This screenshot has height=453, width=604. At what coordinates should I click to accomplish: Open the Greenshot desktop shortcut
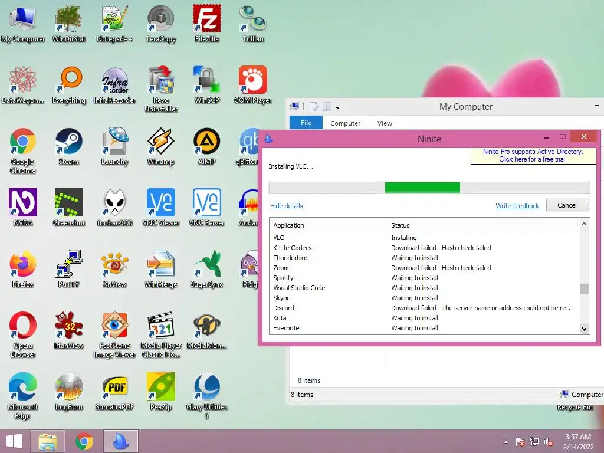click(68, 207)
